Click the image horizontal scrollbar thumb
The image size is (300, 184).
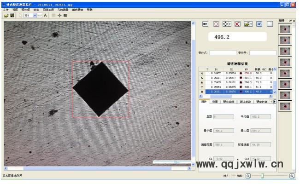tap(97, 168)
